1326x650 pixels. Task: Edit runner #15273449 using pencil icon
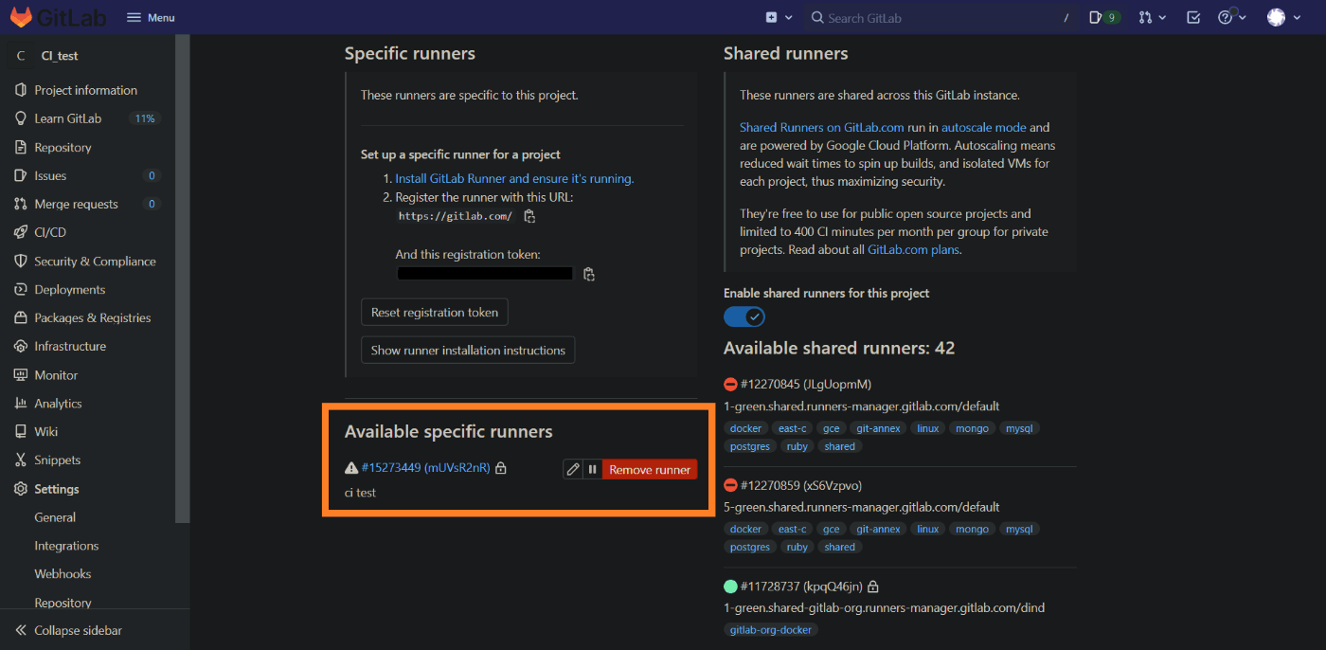[572, 468]
